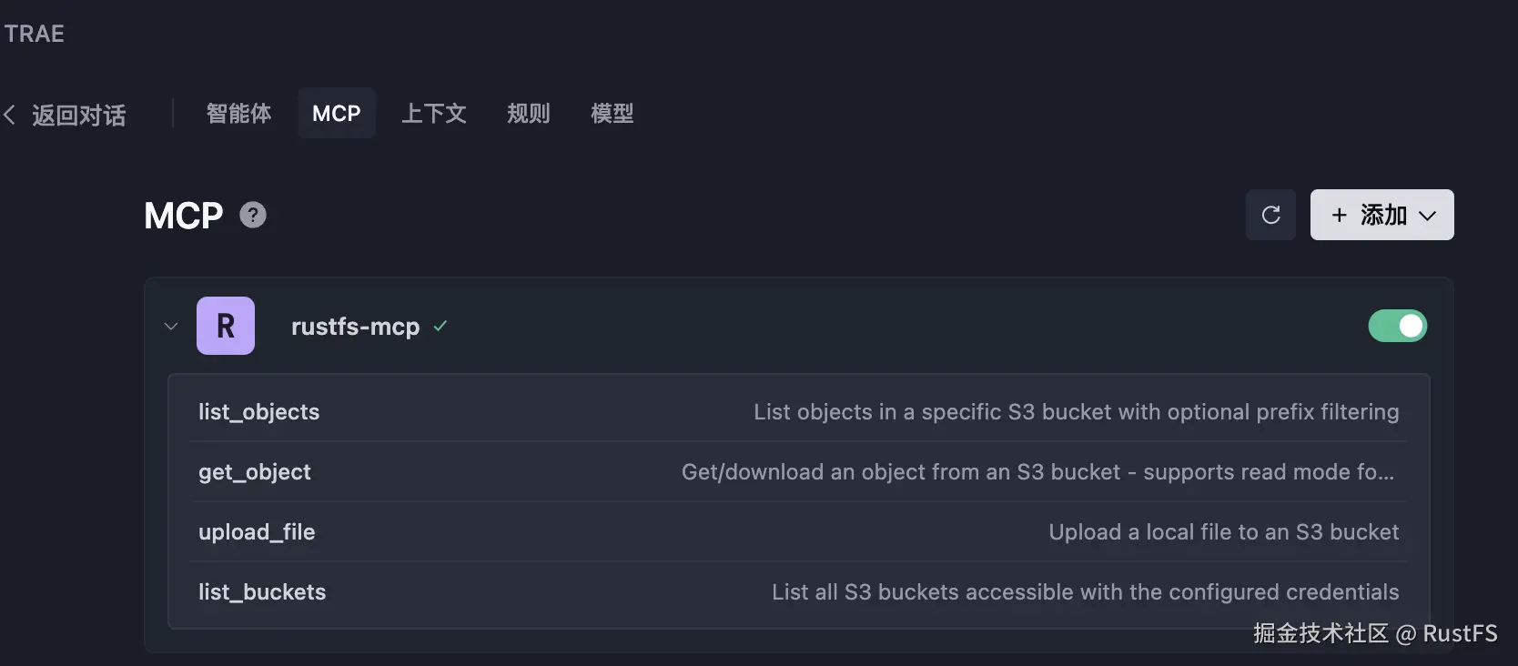The height and width of the screenshot is (666, 1518).
Task: Select the list_objects tool row
Action: tap(259, 412)
